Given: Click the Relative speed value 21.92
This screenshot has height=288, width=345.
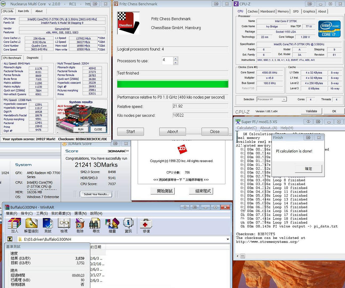Looking at the screenshot, I should click(x=178, y=106).
